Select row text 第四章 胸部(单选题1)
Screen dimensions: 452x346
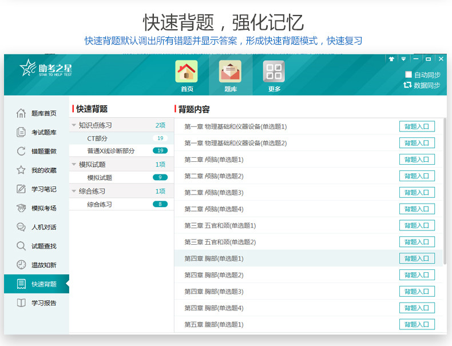pyautogui.click(x=214, y=258)
